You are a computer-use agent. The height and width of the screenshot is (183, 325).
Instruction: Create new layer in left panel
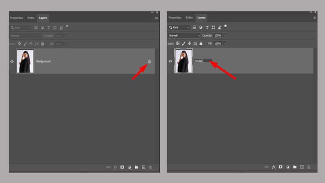pyautogui.click(x=144, y=167)
